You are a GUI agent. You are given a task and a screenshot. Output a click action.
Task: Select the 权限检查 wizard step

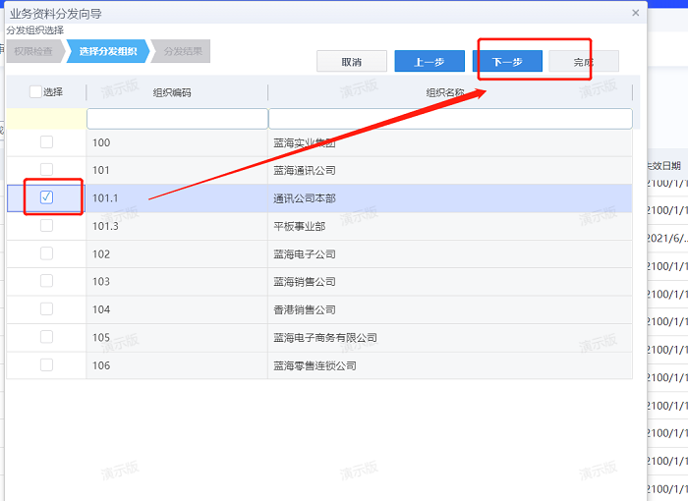pos(33,51)
